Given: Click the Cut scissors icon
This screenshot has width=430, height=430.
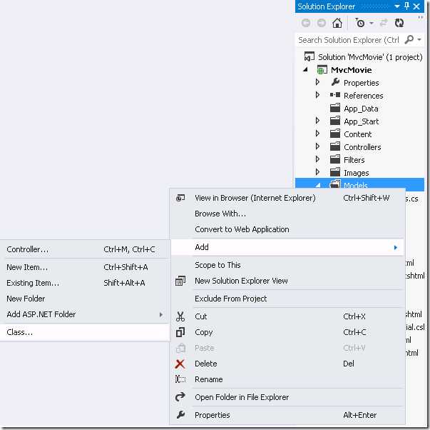Looking at the screenshot, I should coord(180,316).
